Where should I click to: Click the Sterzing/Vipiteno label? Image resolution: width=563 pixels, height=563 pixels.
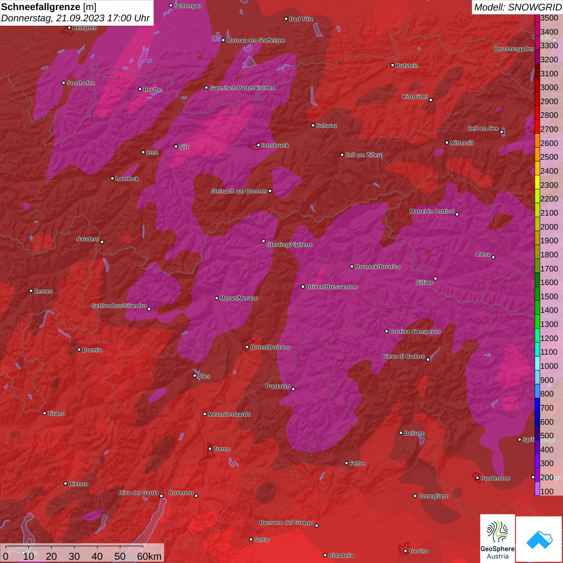(290, 245)
